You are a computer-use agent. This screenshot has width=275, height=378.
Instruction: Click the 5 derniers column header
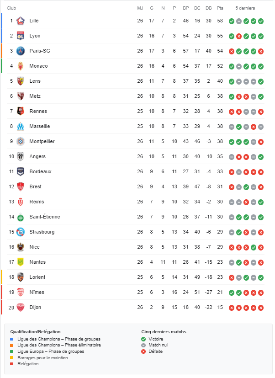pos(245,8)
